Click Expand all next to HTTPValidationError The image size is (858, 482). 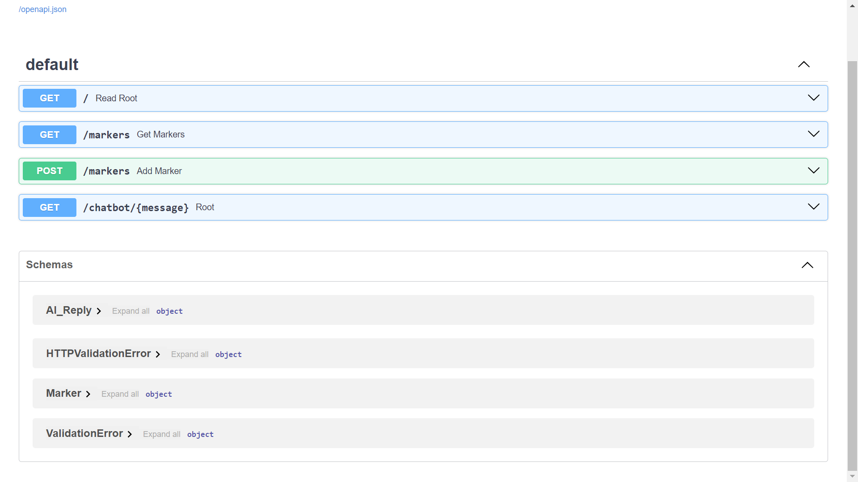pyautogui.click(x=189, y=354)
